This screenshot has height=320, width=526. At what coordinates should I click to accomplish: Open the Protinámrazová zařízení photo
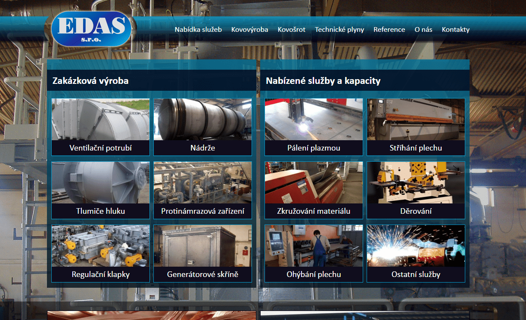point(202,183)
